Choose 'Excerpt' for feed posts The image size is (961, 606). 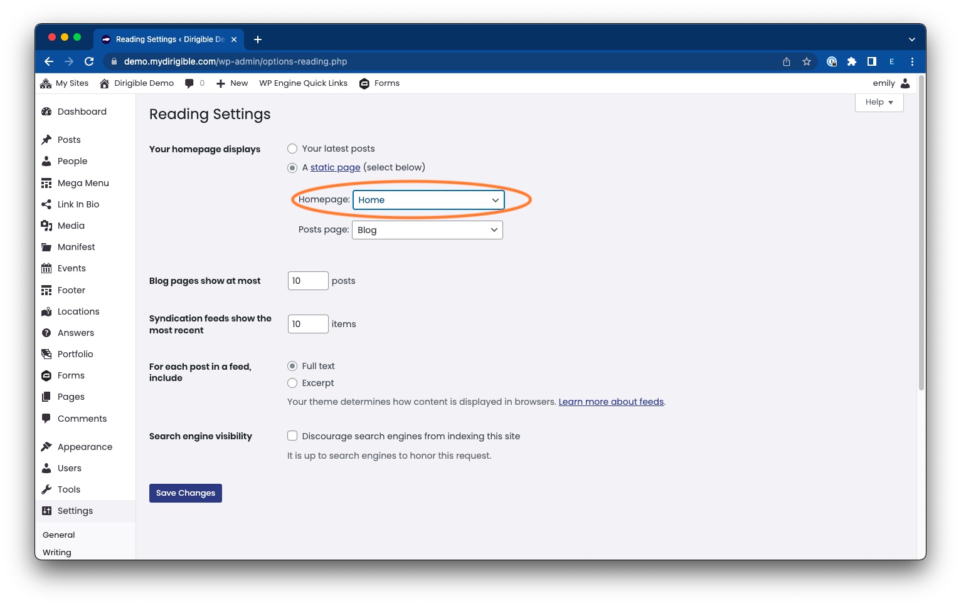click(x=292, y=383)
